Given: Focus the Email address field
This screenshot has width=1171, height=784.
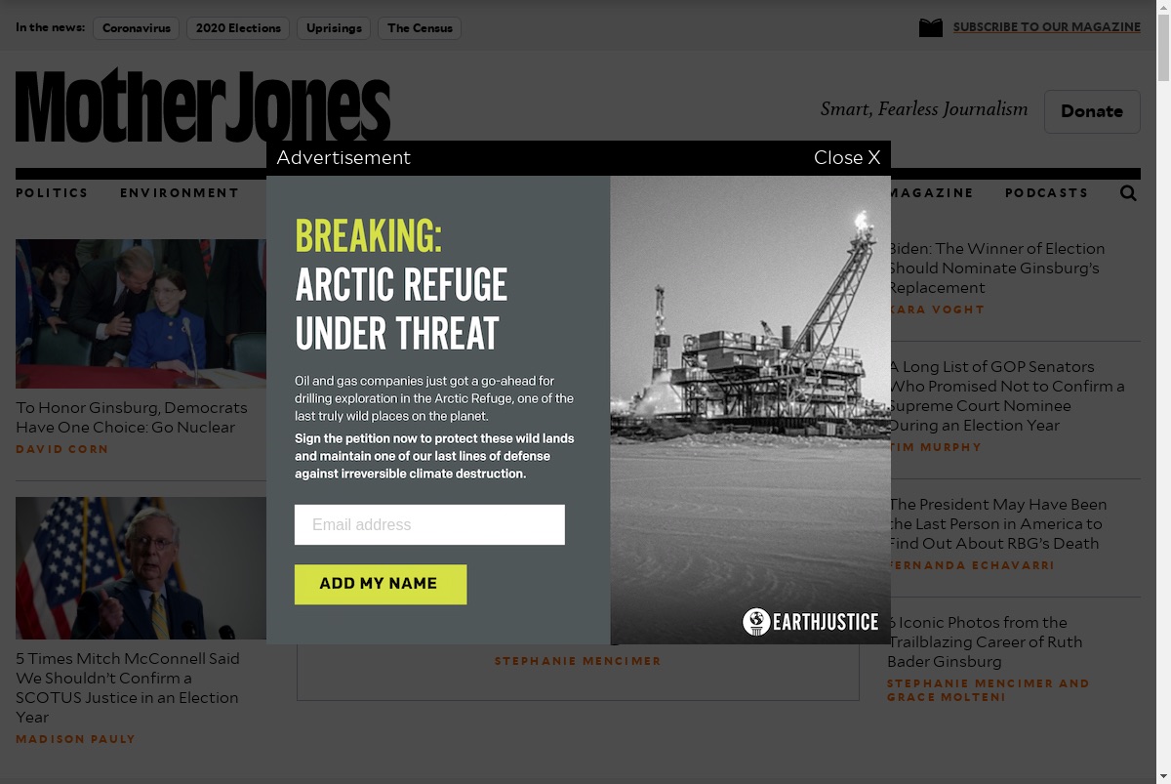Looking at the screenshot, I should [429, 524].
